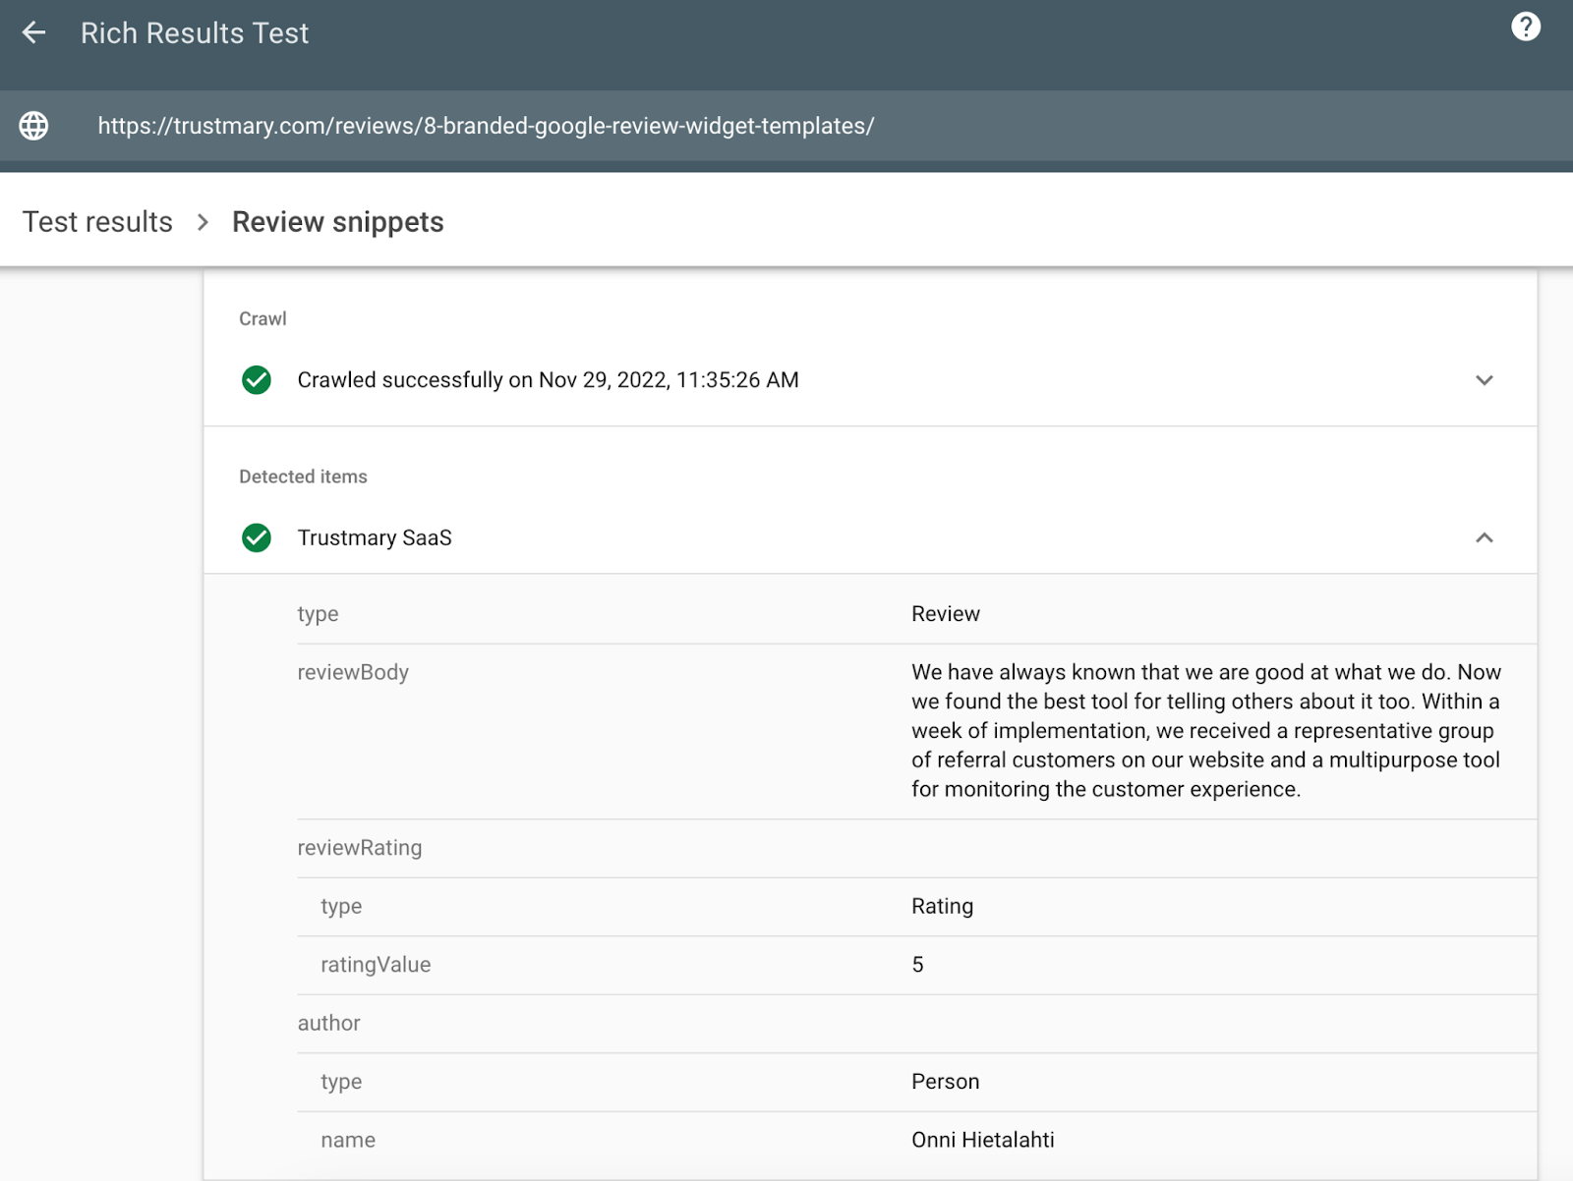Go to Test results breadcrumb

click(x=97, y=222)
